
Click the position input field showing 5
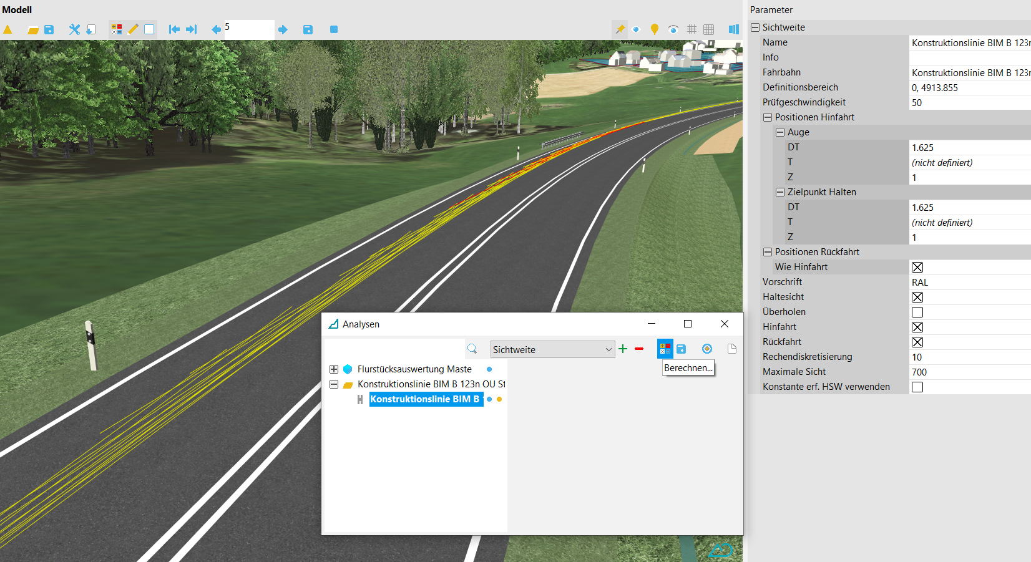click(248, 29)
